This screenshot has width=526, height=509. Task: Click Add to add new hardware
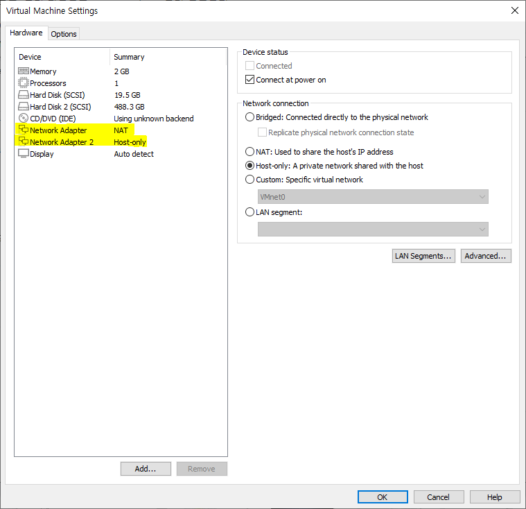pos(146,469)
